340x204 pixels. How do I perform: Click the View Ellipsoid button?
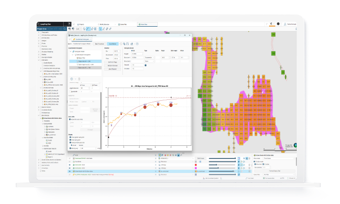point(113,69)
